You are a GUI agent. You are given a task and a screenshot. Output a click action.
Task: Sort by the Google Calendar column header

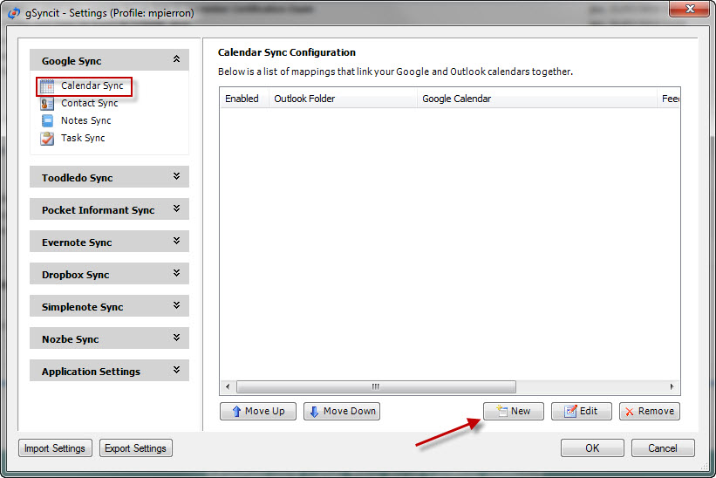coord(537,99)
